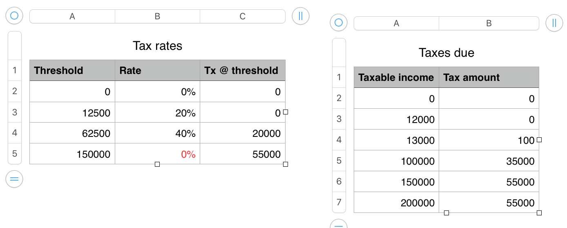This screenshot has width=567, height=228.
Task: Select column C header in Tax rates
Action: coord(242,16)
